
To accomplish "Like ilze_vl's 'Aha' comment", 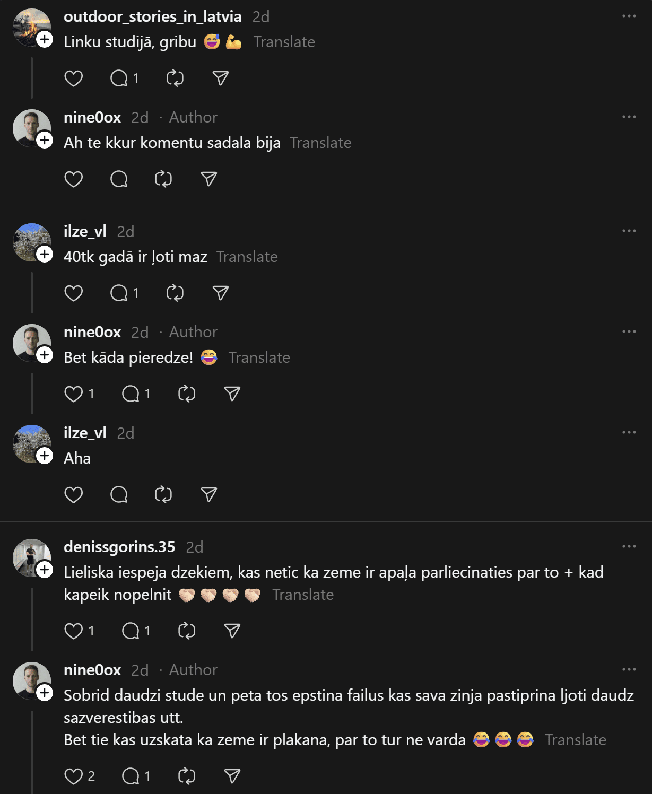I will click(x=73, y=495).
